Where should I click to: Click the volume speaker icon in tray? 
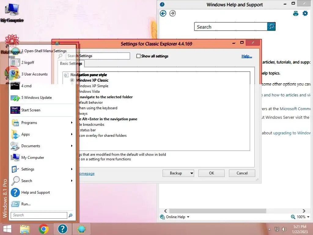[284, 229]
